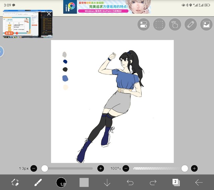Redo the last undone action

153,182
